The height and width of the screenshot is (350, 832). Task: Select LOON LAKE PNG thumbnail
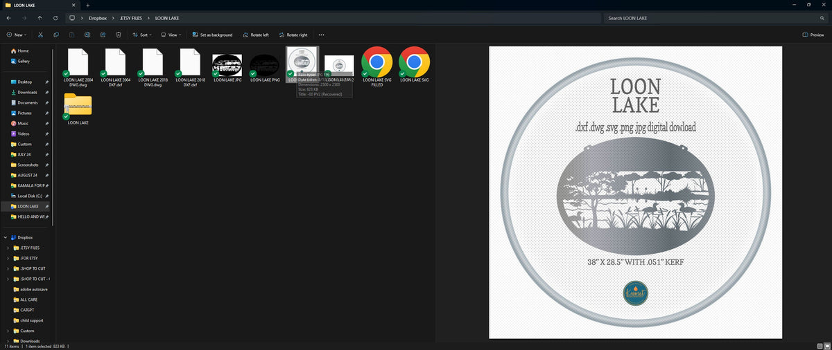point(265,66)
